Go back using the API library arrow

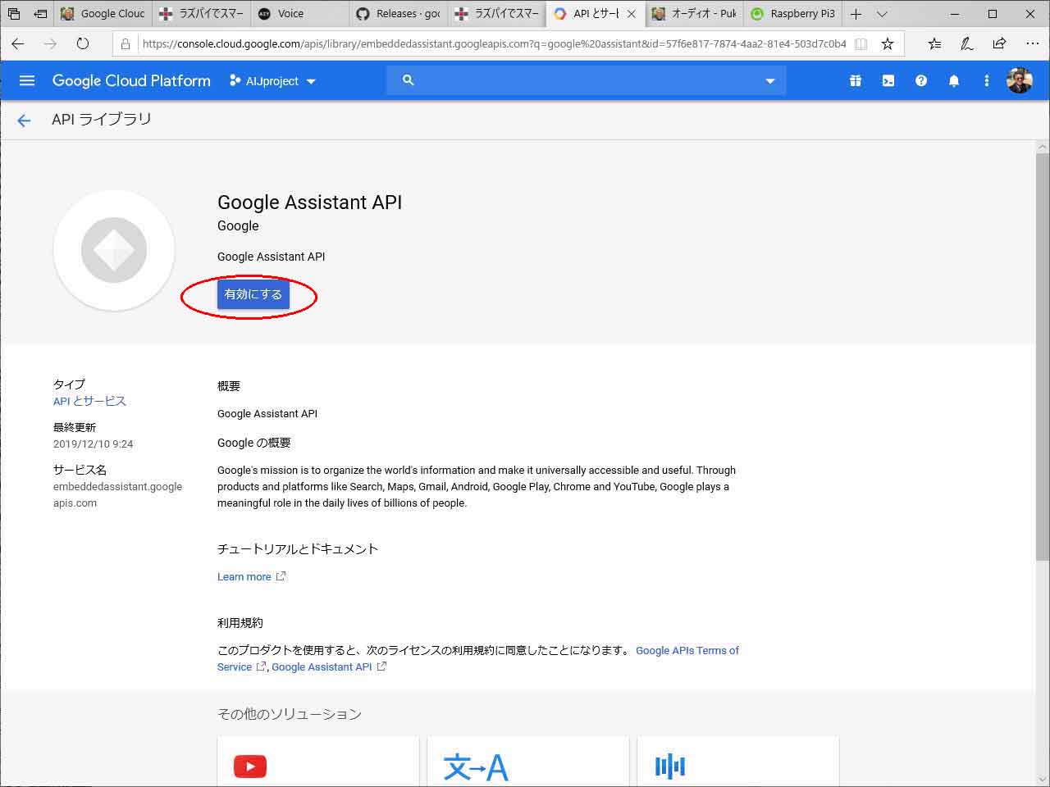tap(24, 121)
